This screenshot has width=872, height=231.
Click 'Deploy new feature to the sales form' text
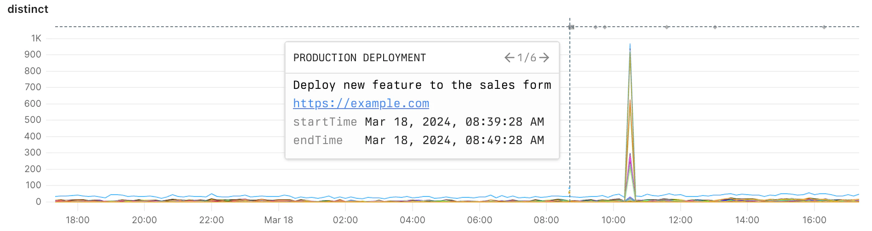[422, 85]
